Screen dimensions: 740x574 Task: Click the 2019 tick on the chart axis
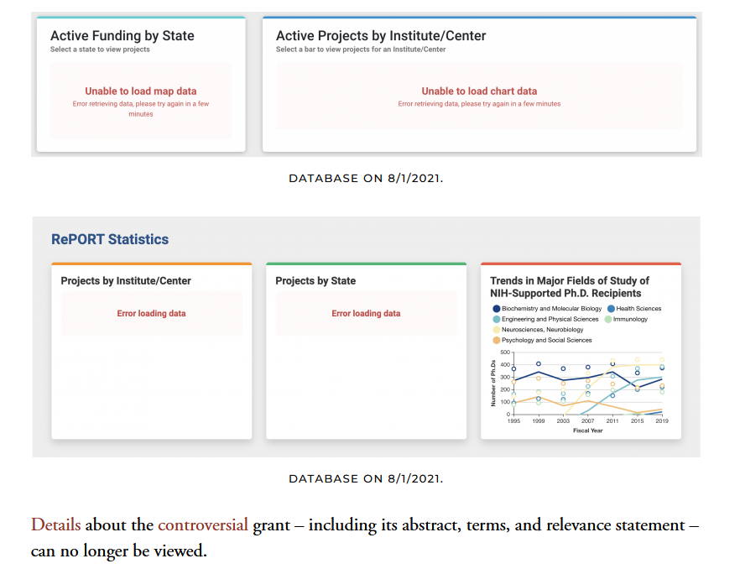pyautogui.click(x=662, y=421)
